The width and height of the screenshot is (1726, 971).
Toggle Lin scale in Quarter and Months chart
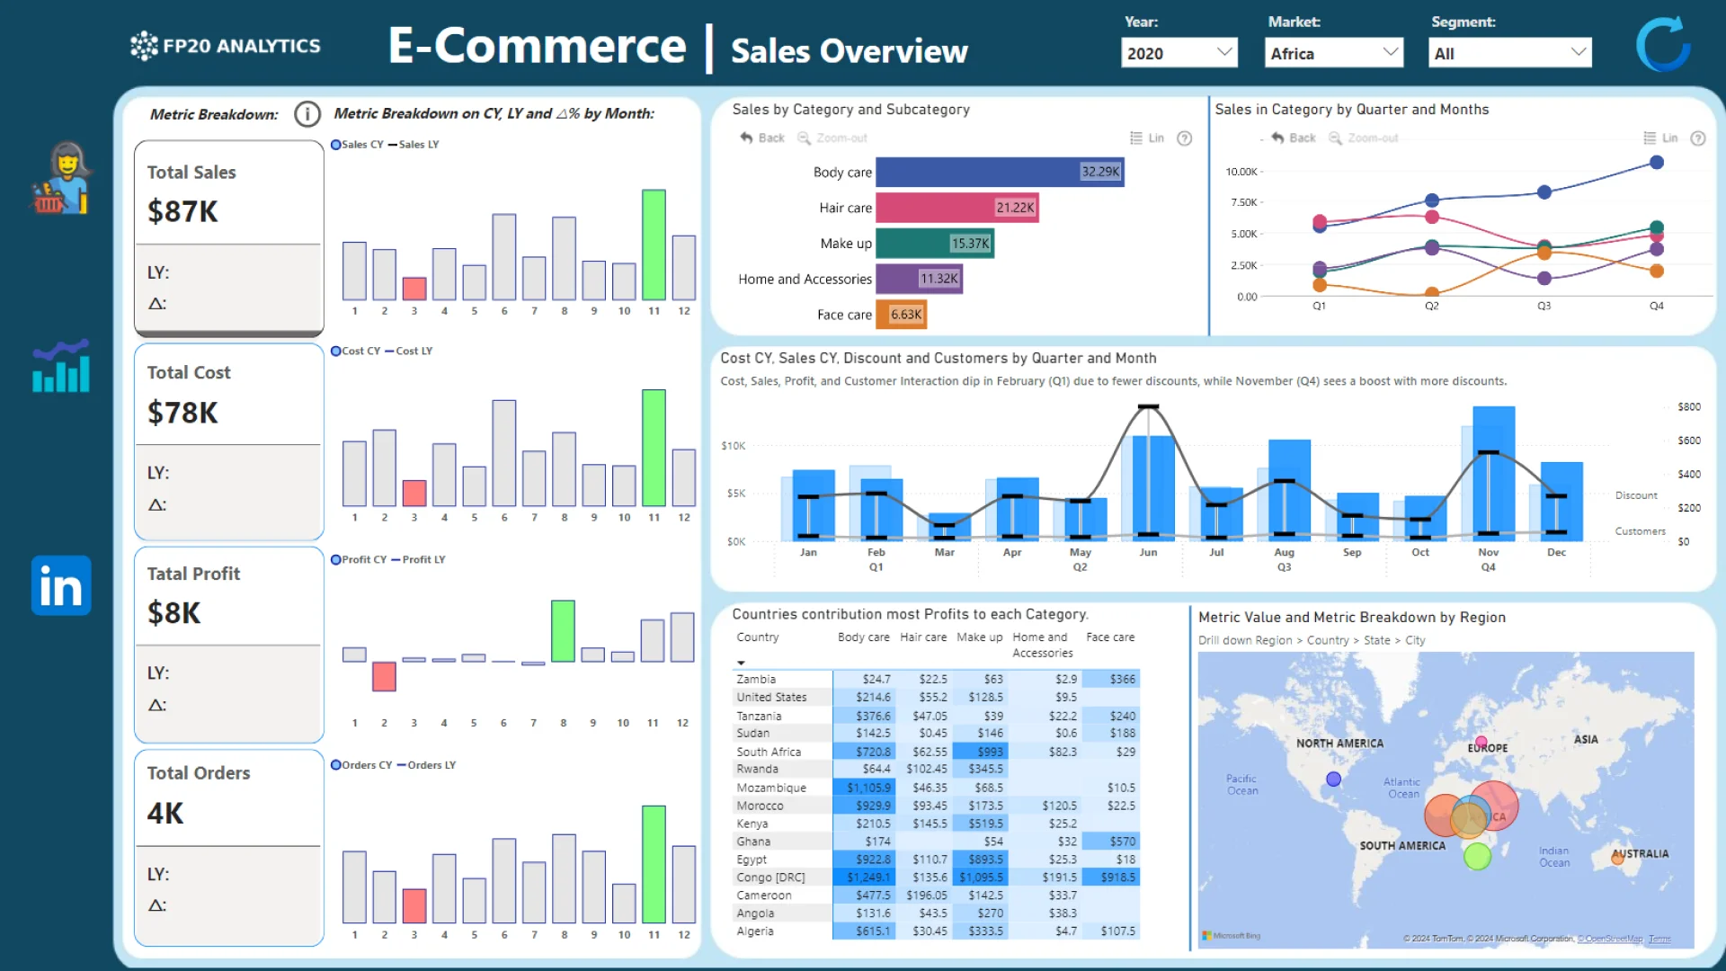(x=1660, y=138)
